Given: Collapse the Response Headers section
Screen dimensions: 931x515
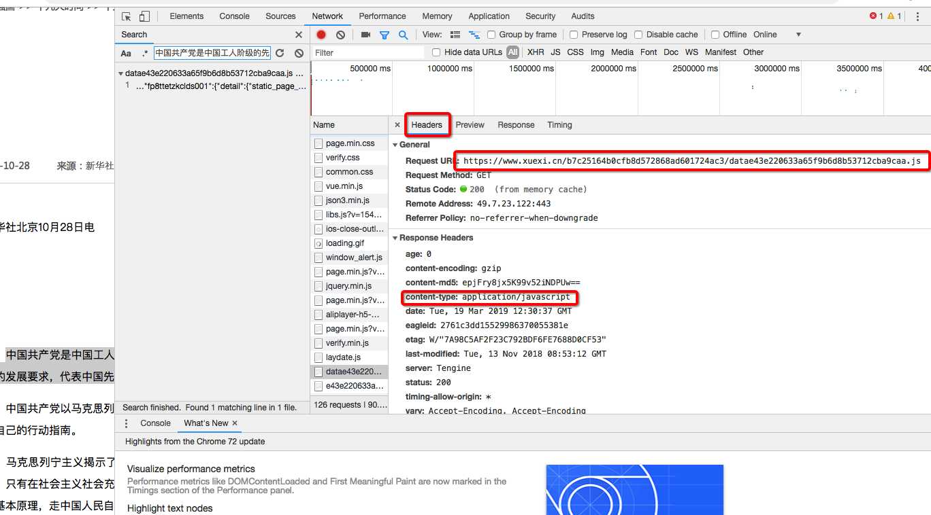Looking at the screenshot, I should click(x=395, y=238).
